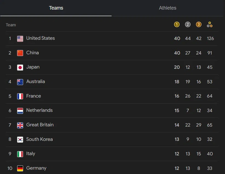Click the bronze medal column icon
This screenshot has width=225, height=174.
(x=199, y=24)
